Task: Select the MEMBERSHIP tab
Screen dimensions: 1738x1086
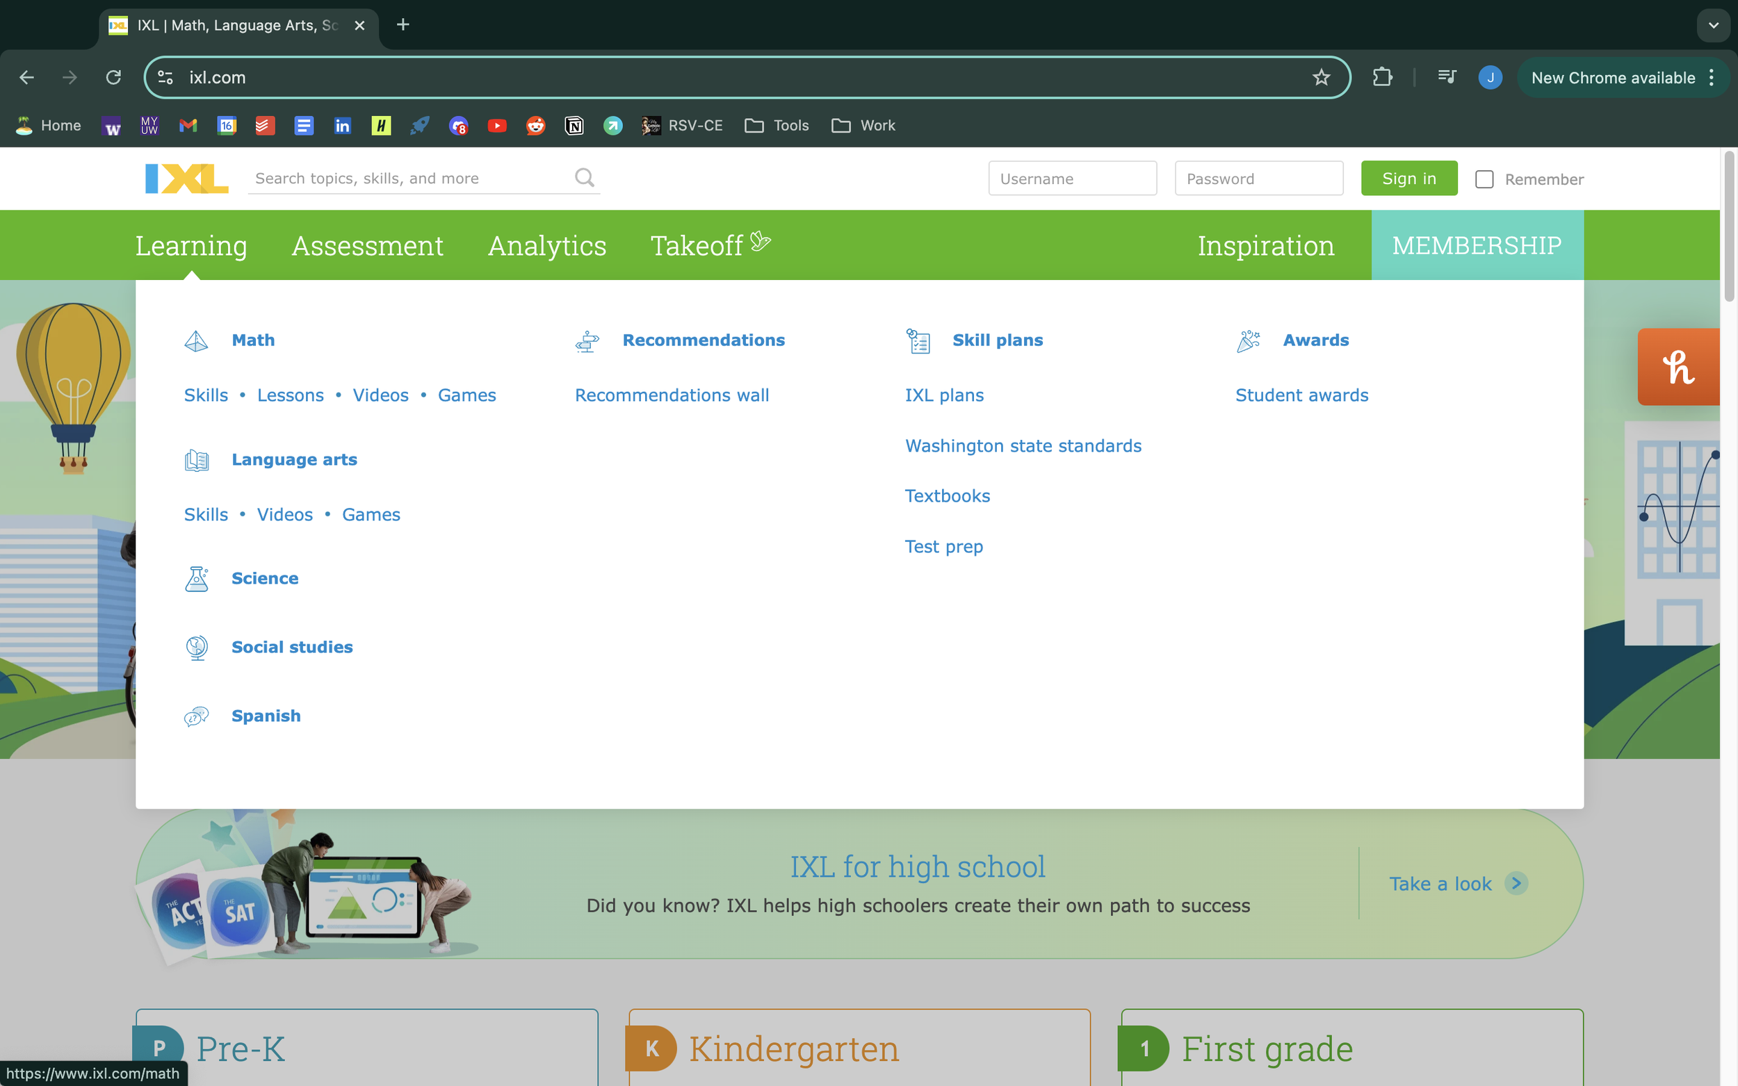Action: click(x=1477, y=246)
